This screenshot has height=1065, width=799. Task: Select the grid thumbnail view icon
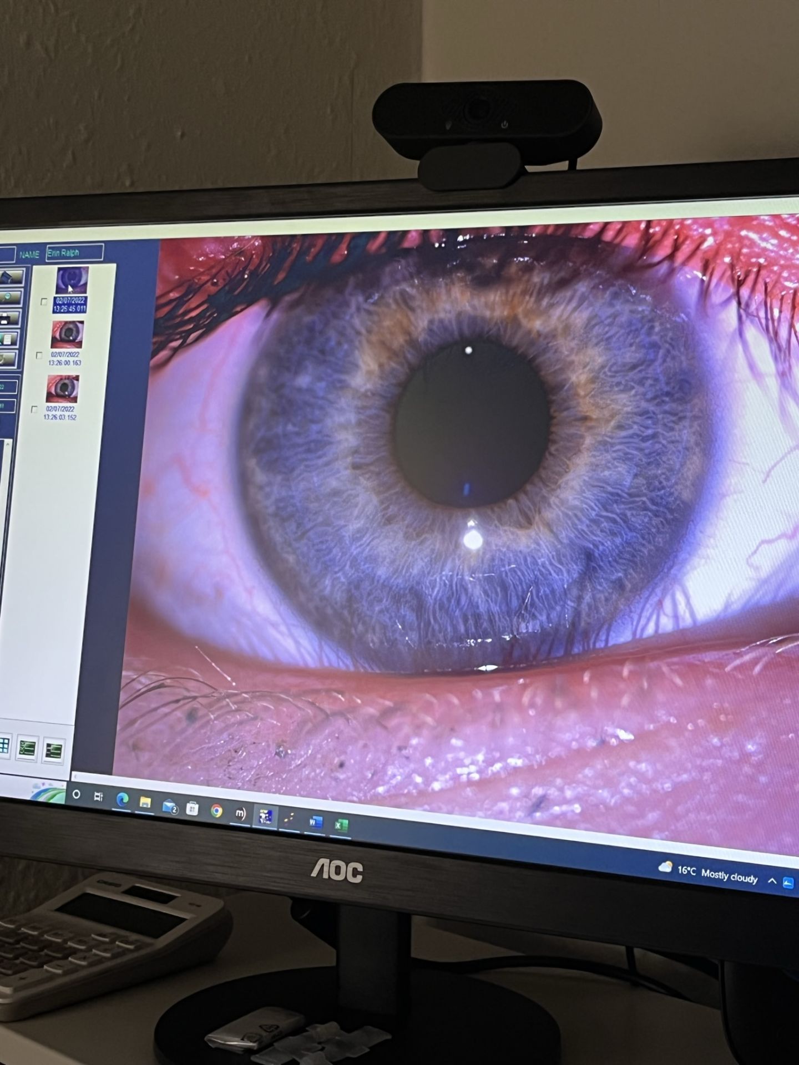4,746
